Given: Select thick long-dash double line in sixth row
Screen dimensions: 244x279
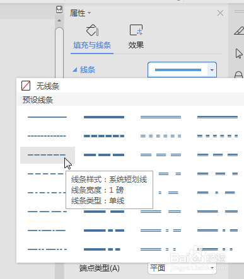Looking at the screenshot, I should click(x=218, y=212).
